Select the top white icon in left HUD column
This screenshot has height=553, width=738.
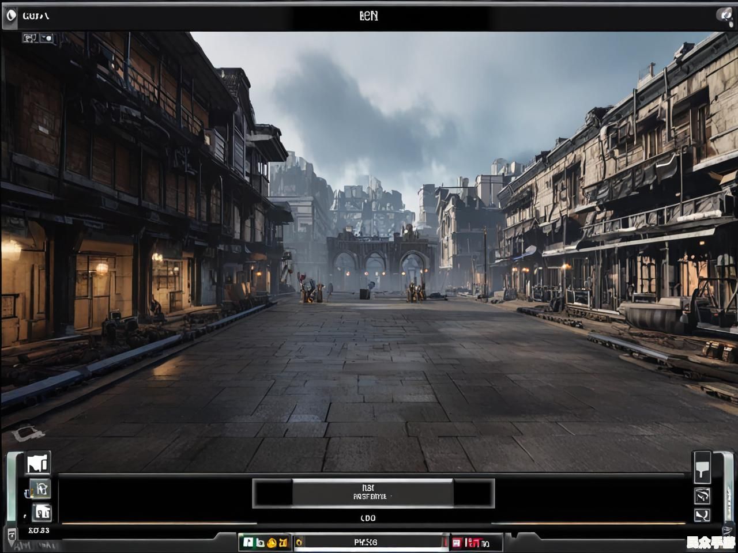coord(39,464)
